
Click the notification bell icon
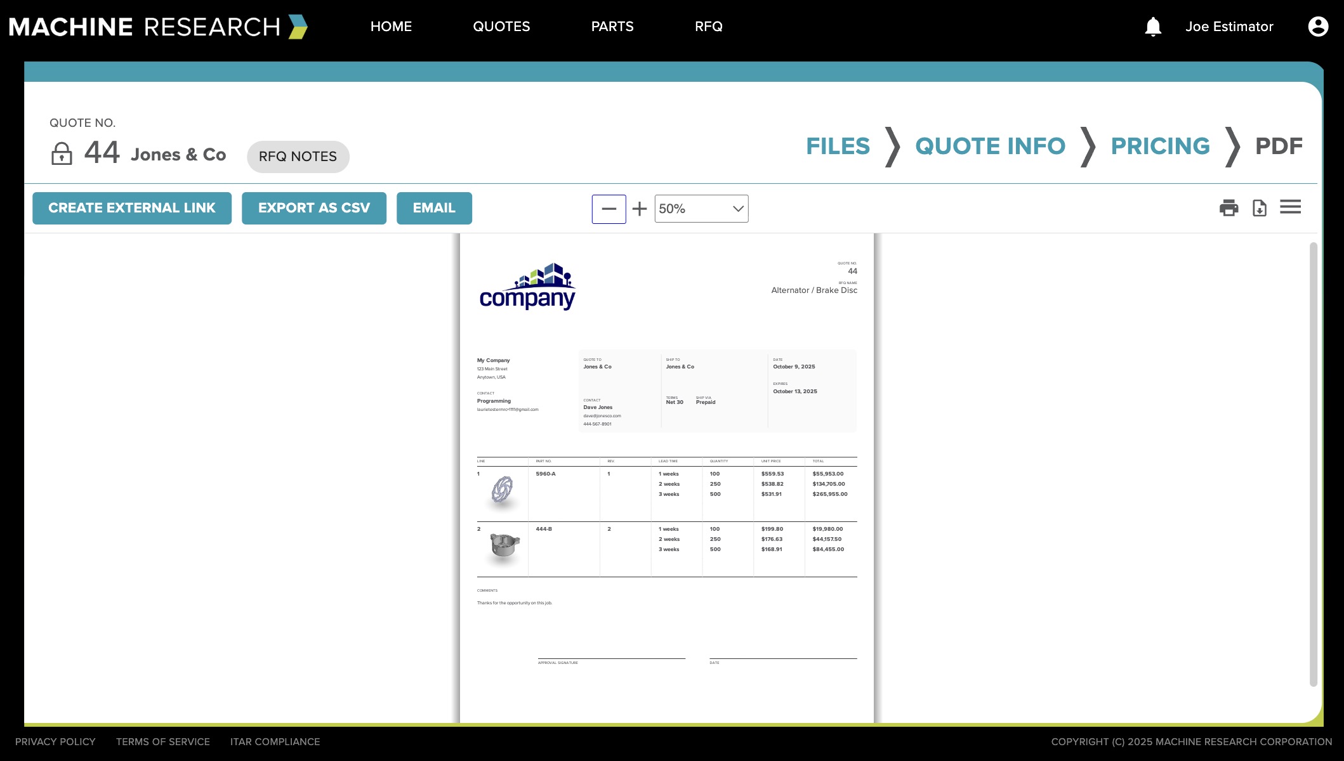[1153, 27]
